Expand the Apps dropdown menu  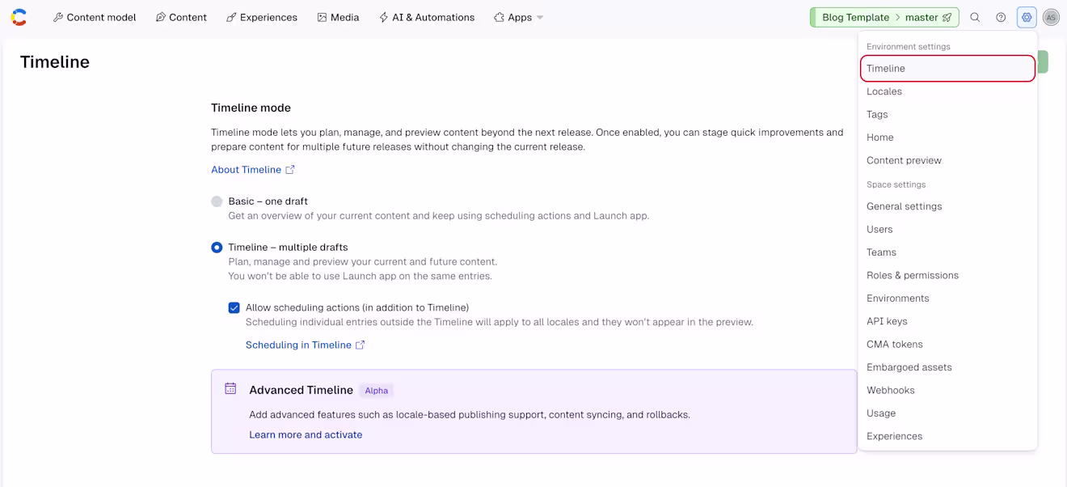tap(519, 17)
